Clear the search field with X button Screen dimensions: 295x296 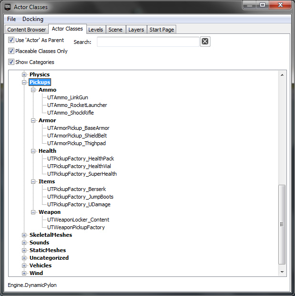[205, 42]
